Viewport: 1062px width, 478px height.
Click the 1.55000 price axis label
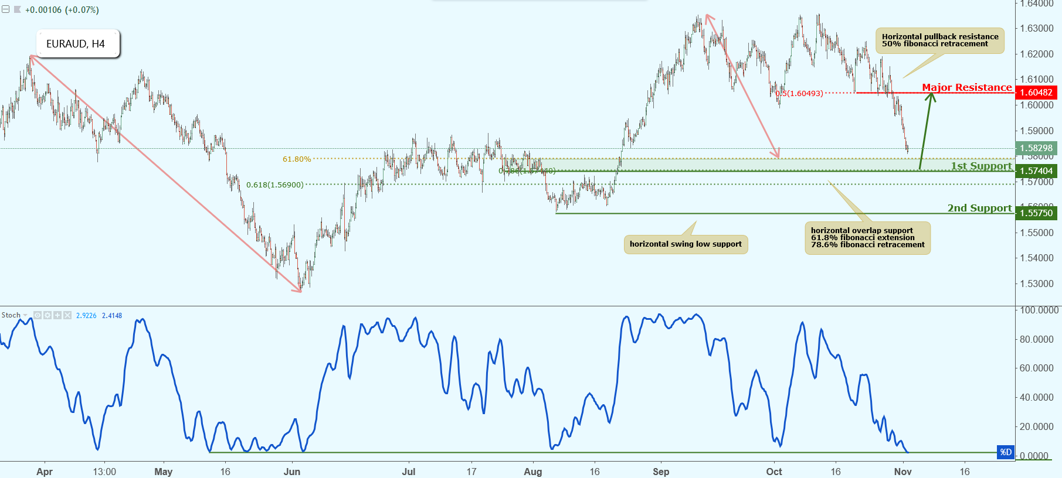[x=1037, y=233]
